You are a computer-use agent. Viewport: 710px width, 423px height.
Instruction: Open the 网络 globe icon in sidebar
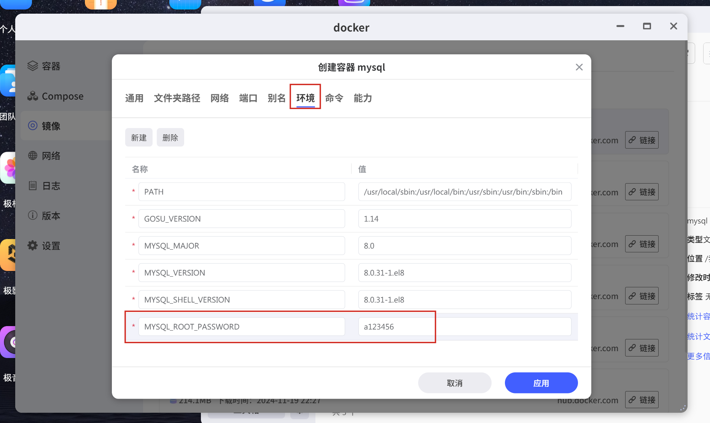pos(33,156)
